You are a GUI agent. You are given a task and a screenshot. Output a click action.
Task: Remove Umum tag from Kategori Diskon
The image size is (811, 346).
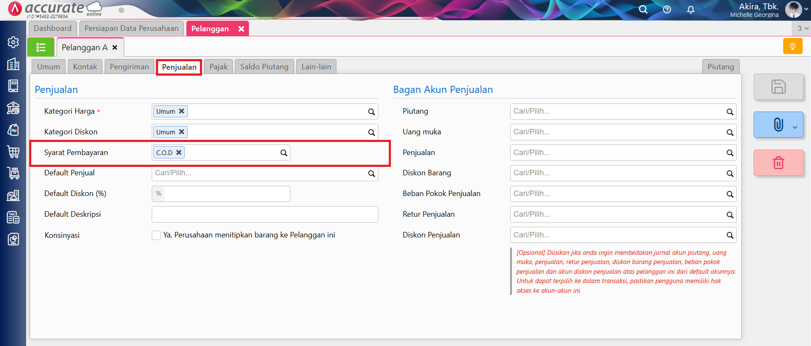pos(181,132)
